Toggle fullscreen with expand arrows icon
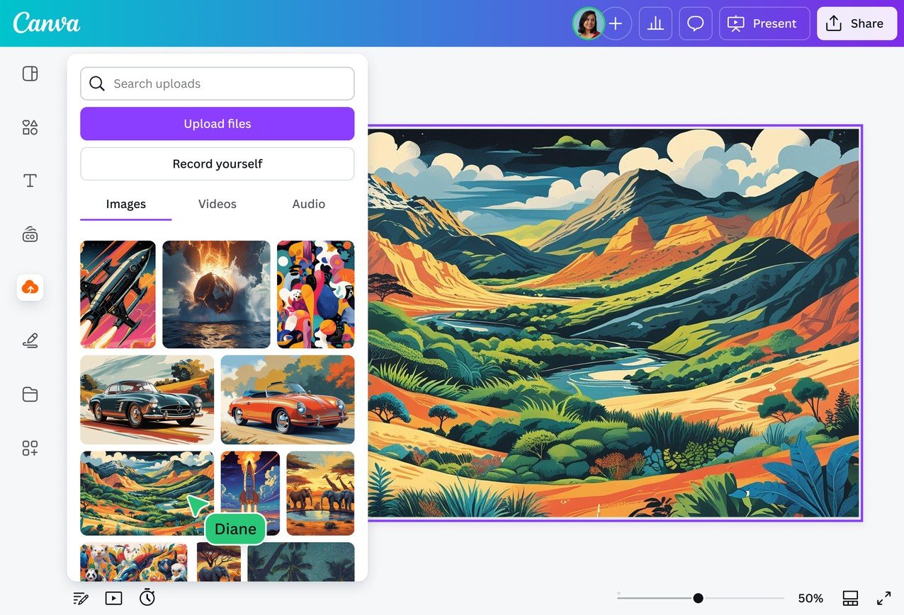The image size is (904, 615). click(883, 598)
